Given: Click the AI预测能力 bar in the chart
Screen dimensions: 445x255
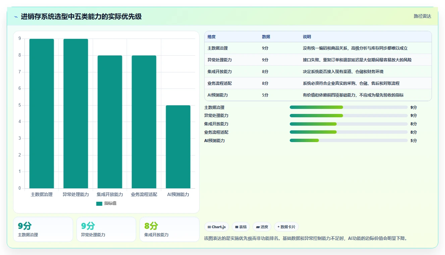Looking at the screenshot, I should [178, 147].
